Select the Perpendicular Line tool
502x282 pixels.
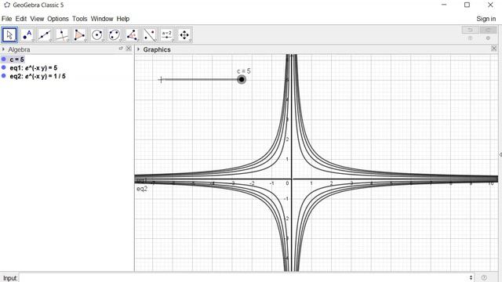pos(62,34)
